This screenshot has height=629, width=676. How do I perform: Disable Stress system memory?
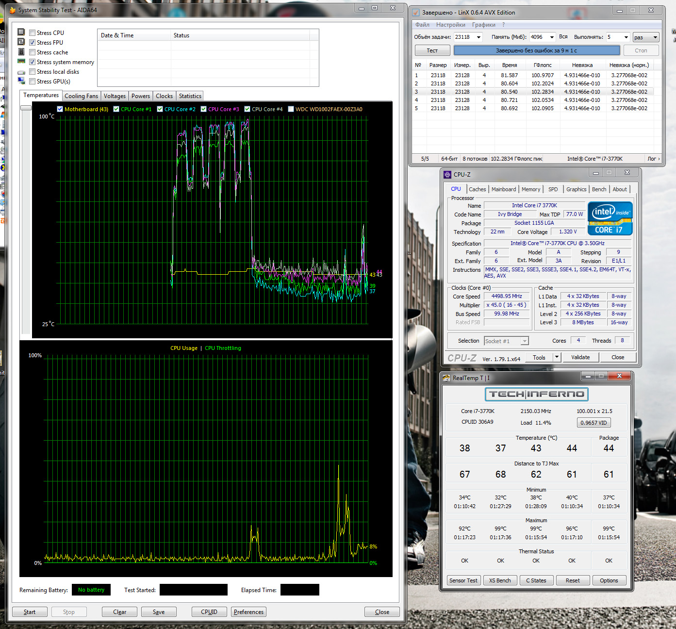[32, 62]
